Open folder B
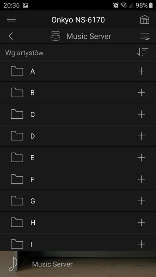The height and width of the screenshot is (277, 156). tap(78, 93)
